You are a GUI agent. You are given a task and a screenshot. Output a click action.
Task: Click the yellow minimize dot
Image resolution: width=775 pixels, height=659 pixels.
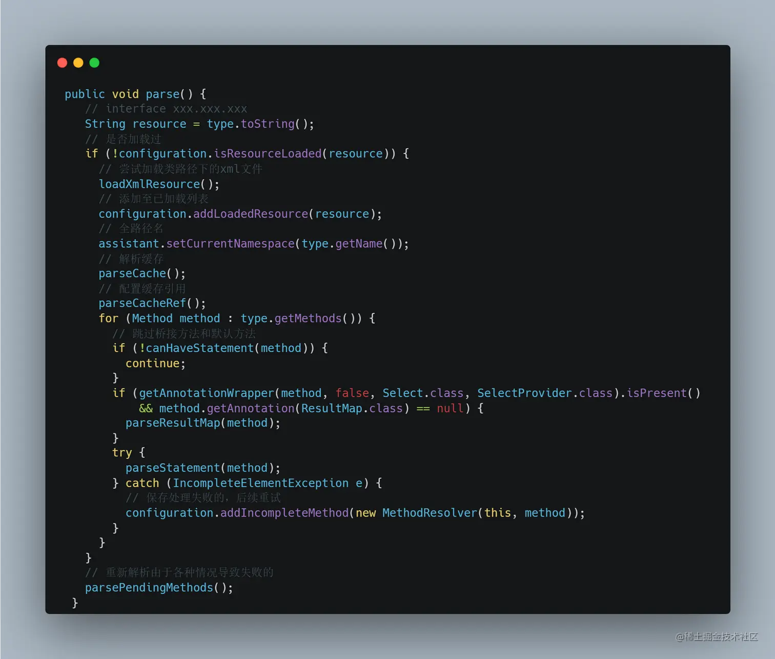tap(78, 63)
